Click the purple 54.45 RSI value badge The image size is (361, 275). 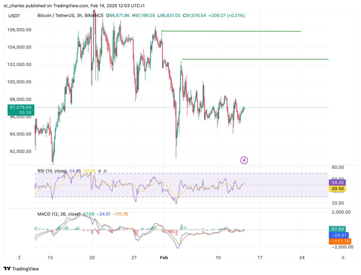(x=337, y=183)
